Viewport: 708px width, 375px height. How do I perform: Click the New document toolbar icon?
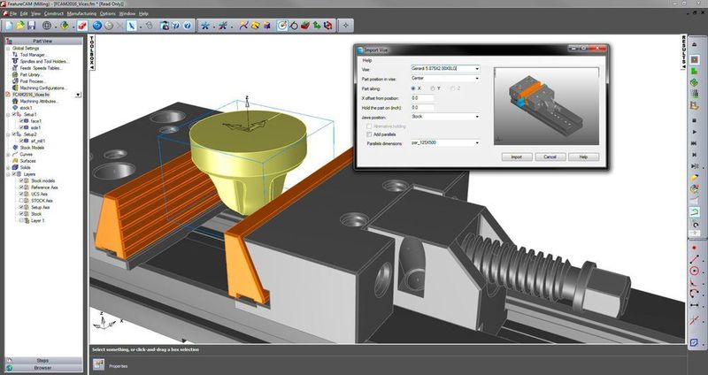[8, 25]
